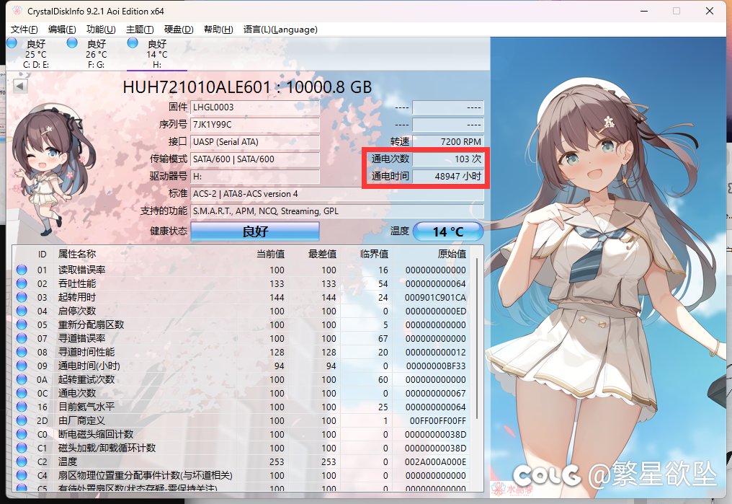Click the raw value 000901C901CA
Viewport: 732px width, 504px height.
click(435, 298)
